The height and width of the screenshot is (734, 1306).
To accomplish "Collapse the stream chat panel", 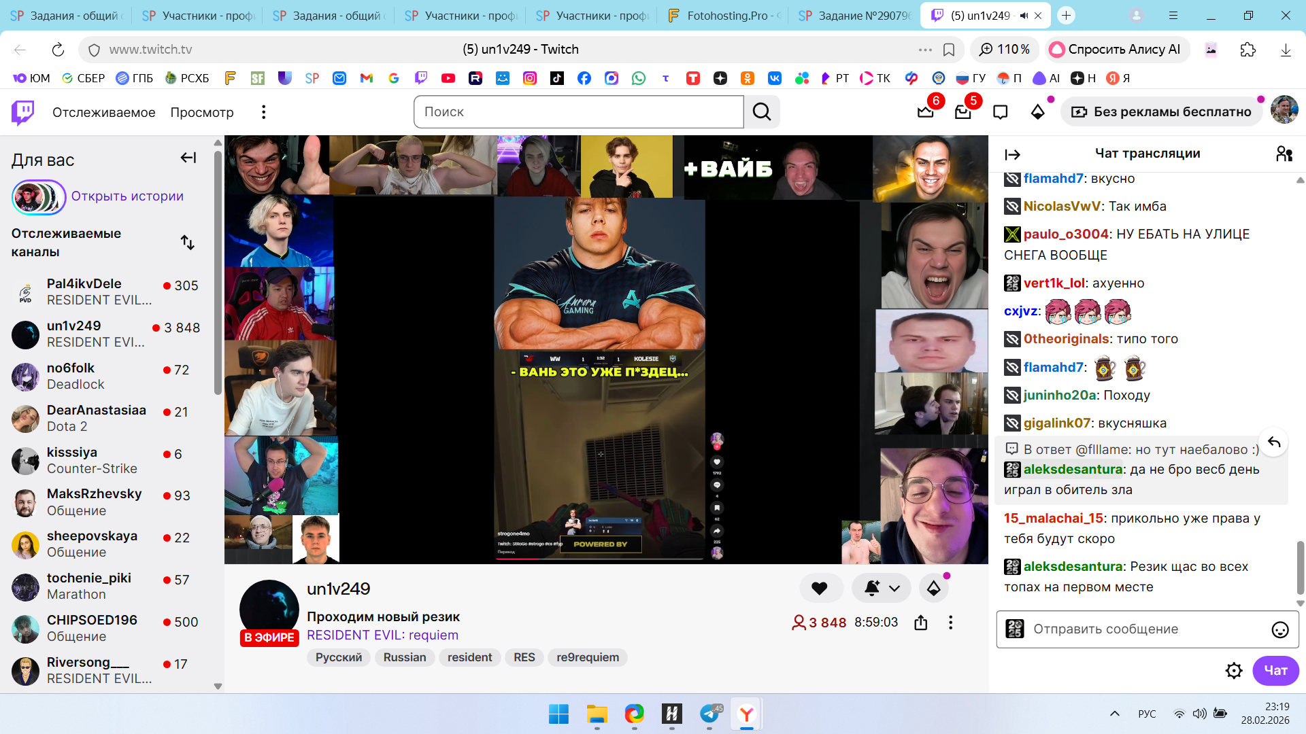I will click(1012, 155).
